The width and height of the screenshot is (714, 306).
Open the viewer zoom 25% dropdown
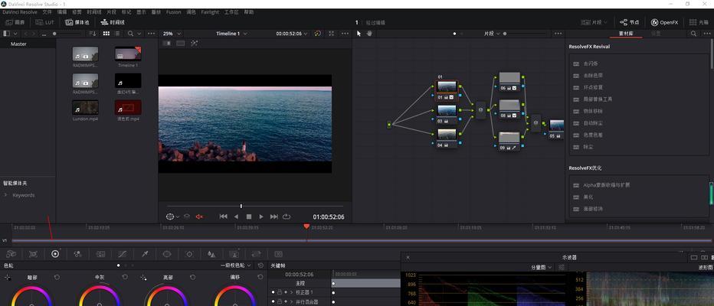(172, 34)
